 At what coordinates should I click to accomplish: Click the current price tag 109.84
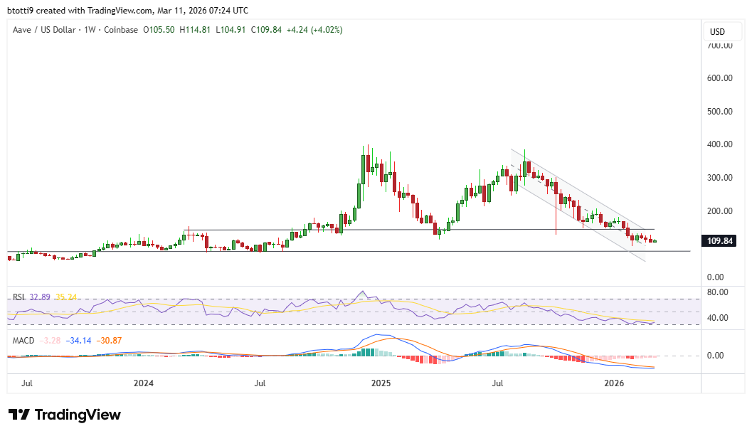tap(720, 241)
